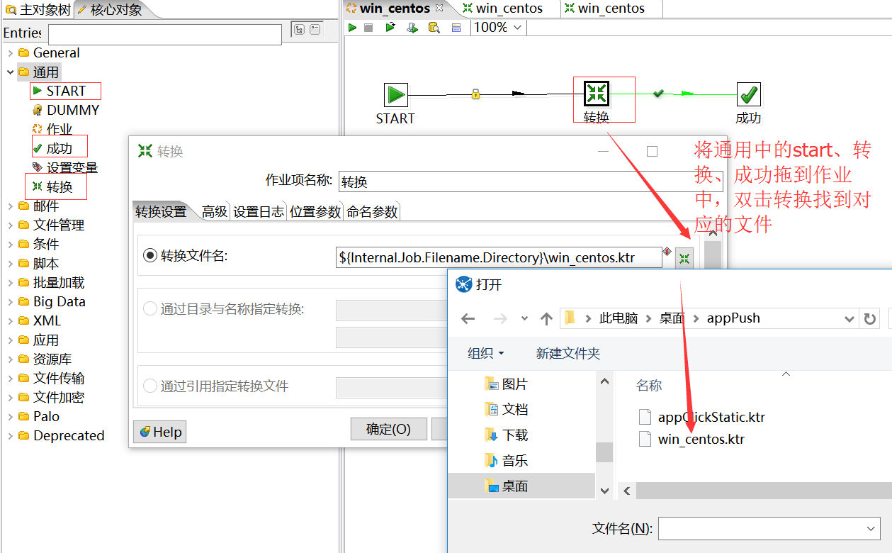
Task: Click the replay job toolbar icon
Action: [390, 28]
